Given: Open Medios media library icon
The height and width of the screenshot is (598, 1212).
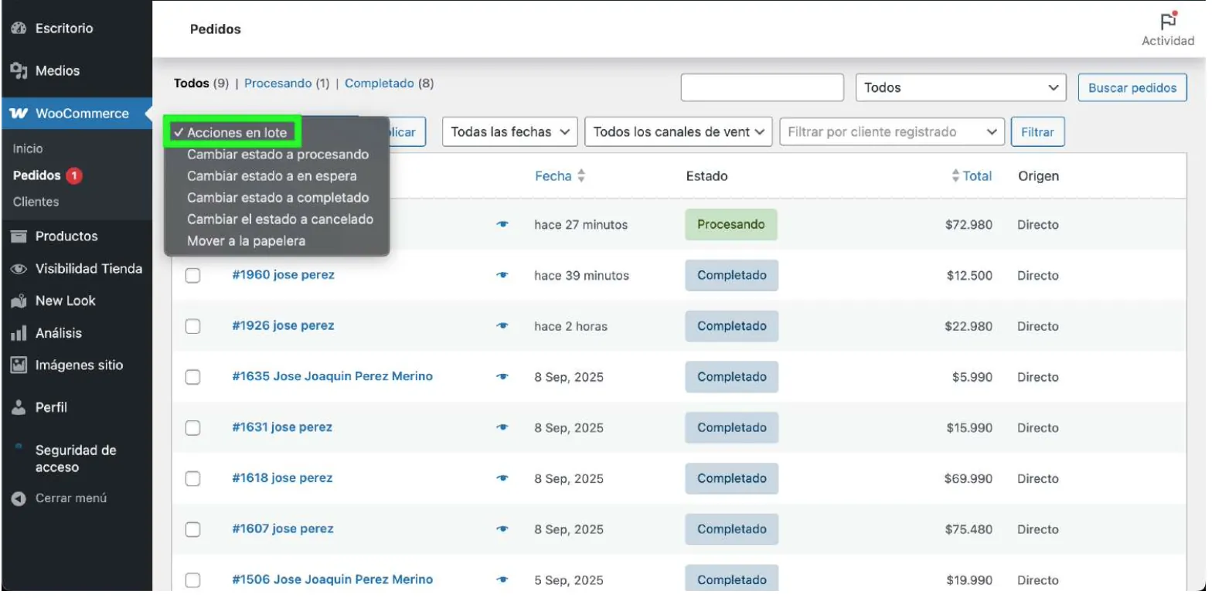Looking at the screenshot, I should point(19,70).
